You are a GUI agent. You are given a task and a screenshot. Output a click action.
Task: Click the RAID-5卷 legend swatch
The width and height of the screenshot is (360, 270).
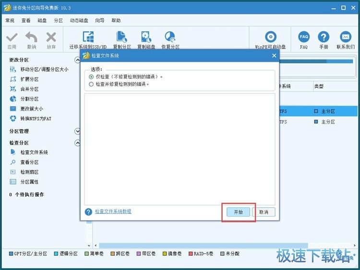(x=191, y=254)
